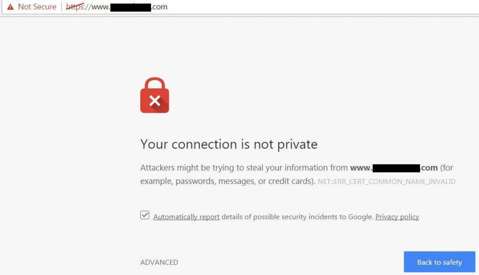Image resolution: width=479 pixels, height=275 pixels.
Task: Click the blacked-out domain in the address bar
Action: (130, 7)
